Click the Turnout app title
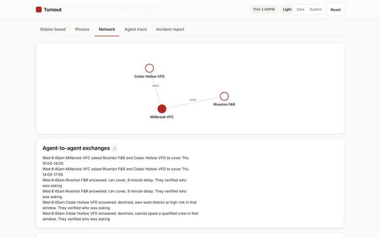 pyautogui.click(x=53, y=10)
